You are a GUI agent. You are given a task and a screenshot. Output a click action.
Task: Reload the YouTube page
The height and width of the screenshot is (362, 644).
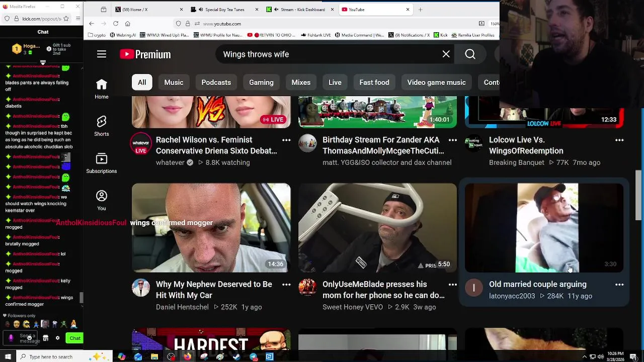(x=116, y=24)
